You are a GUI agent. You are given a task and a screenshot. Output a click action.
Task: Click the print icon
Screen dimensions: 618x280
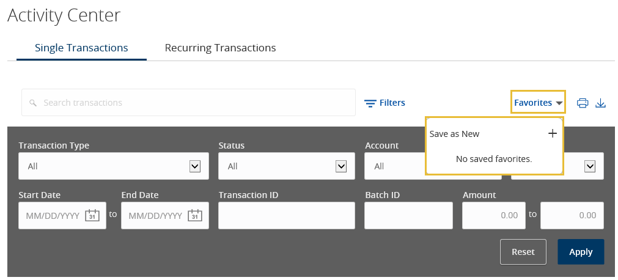coord(583,103)
